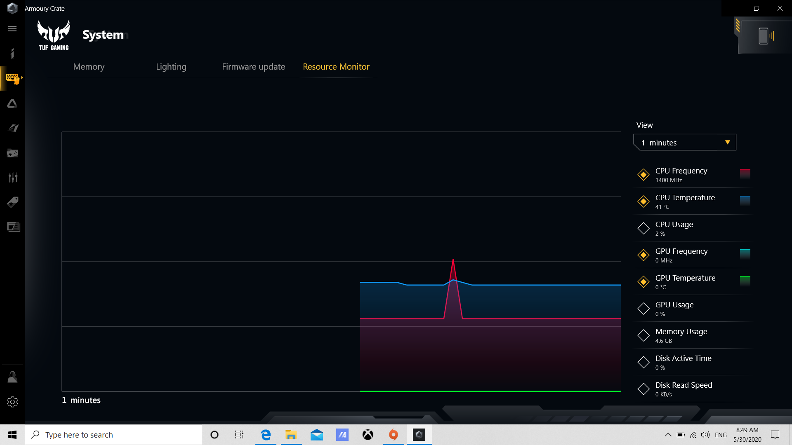Open the purple slash taskbar app
This screenshot has width=792, height=445.
342,435
